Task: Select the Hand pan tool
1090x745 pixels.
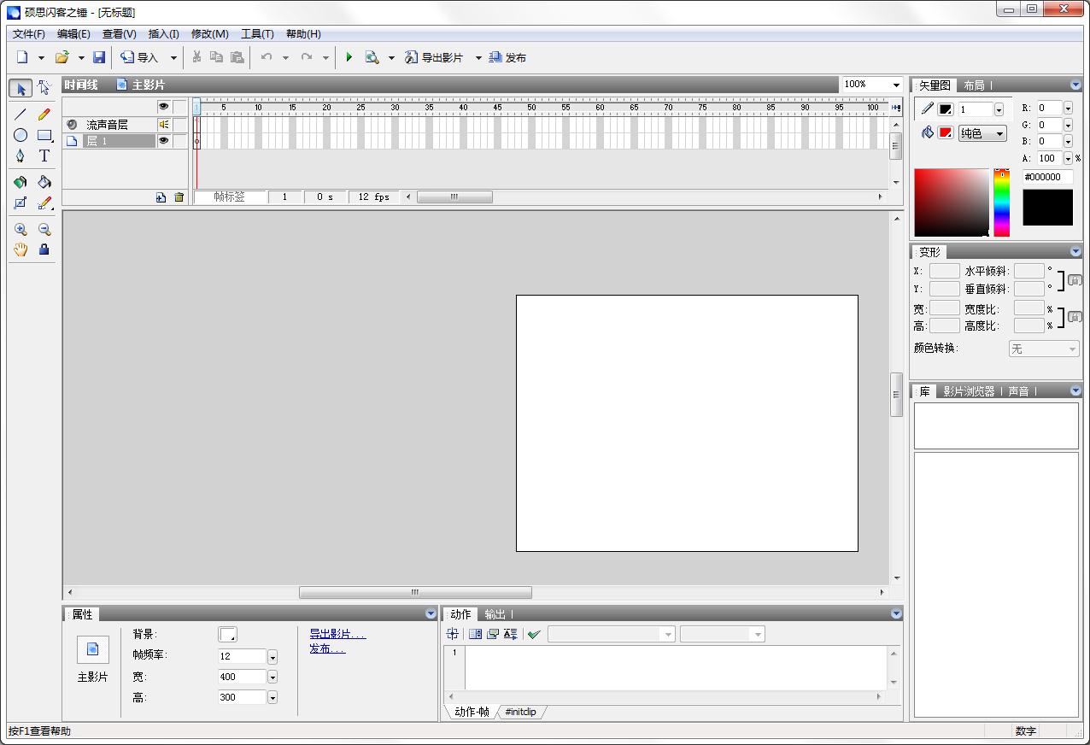Action: pyautogui.click(x=21, y=249)
